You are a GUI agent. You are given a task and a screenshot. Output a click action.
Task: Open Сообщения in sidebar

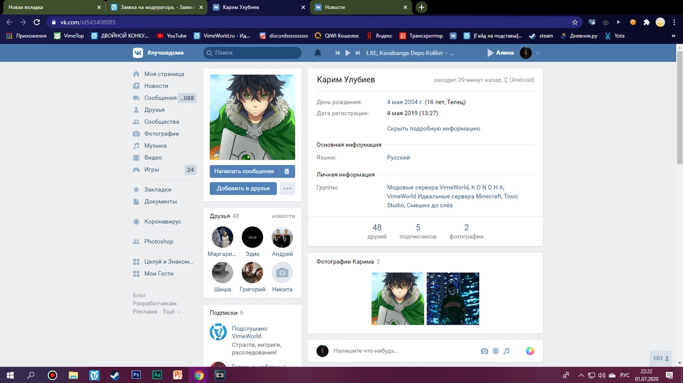(x=160, y=98)
